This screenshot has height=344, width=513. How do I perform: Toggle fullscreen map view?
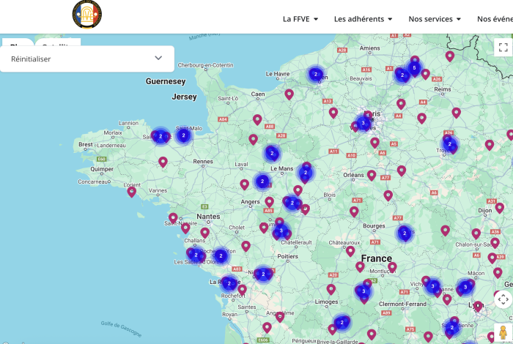coord(503,48)
